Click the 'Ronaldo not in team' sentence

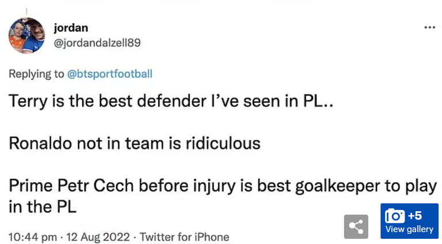click(x=135, y=142)
